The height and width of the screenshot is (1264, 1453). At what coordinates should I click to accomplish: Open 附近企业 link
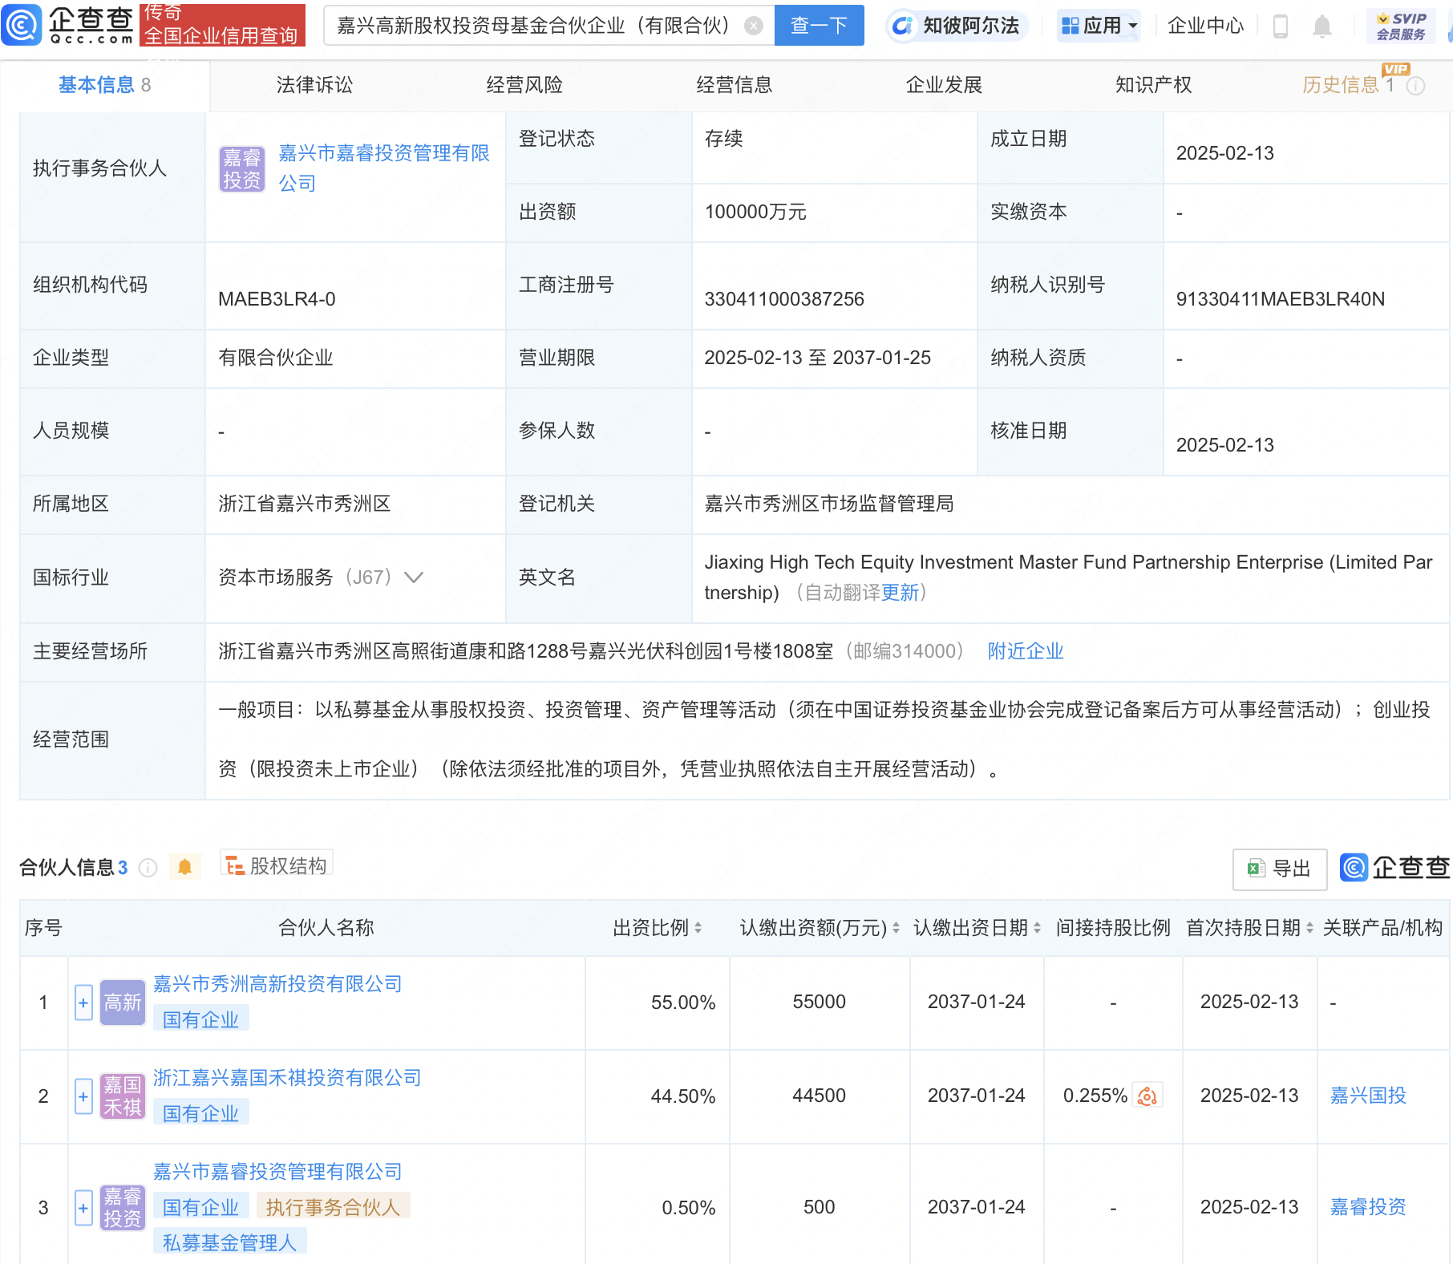(1026, 651)
